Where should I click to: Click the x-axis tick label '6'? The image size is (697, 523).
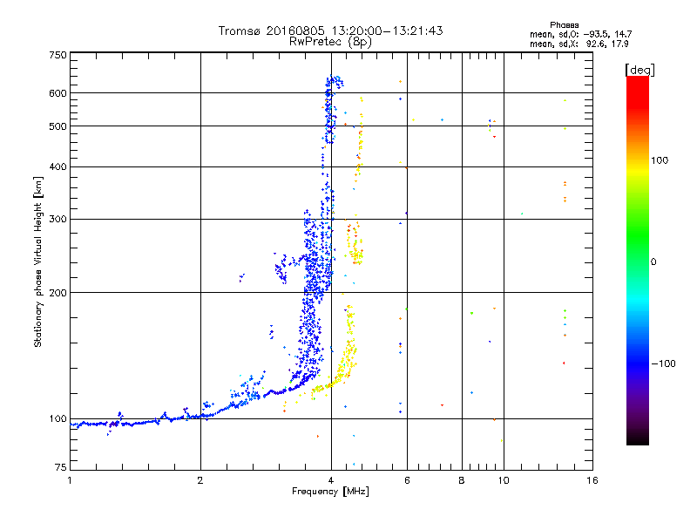pos(407,480)
